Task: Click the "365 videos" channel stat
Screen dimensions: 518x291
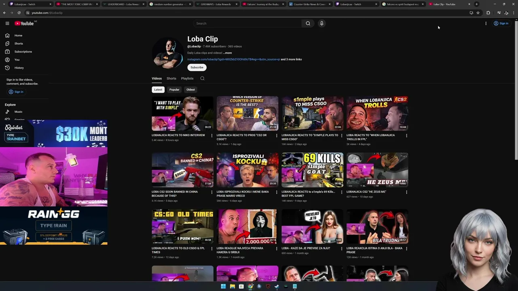Action: click(235, 46)
